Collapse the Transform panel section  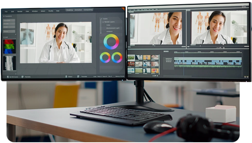pos(4,16)
